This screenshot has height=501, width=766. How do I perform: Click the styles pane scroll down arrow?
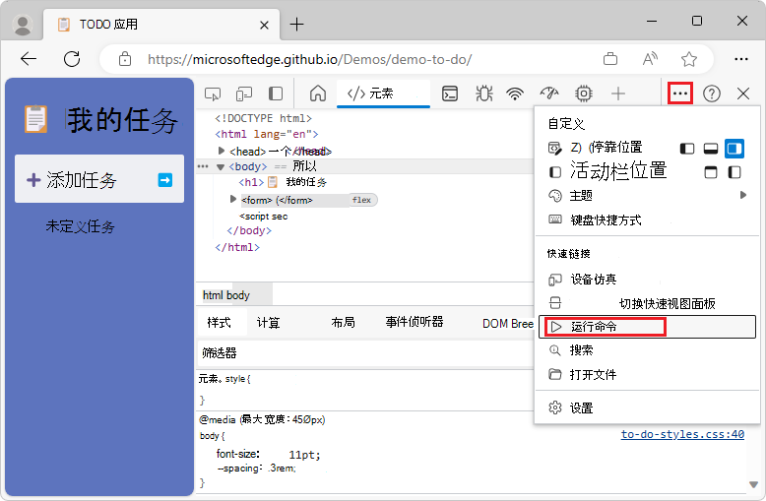754,484
